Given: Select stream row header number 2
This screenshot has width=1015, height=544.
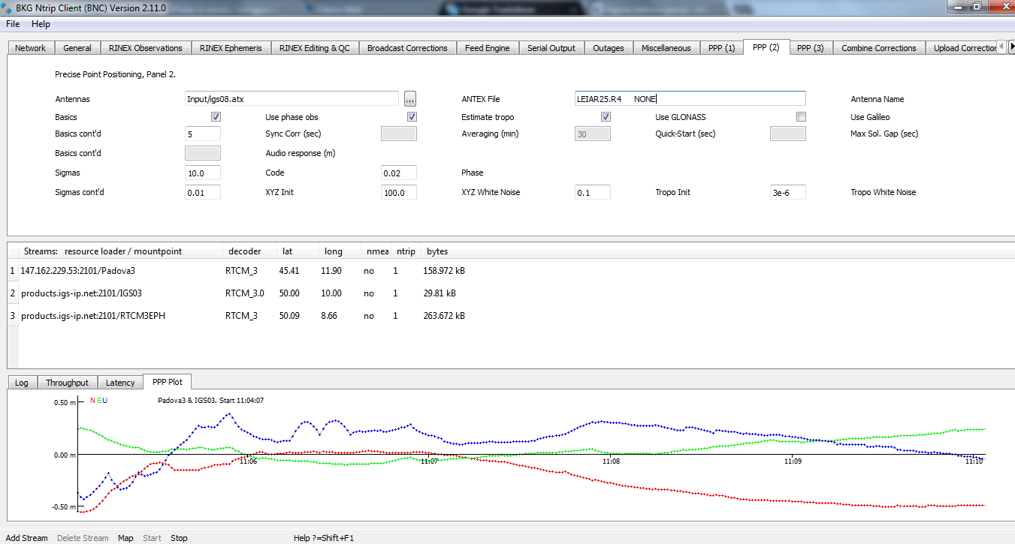Looking at the screenshot, I should coord(12,293).
